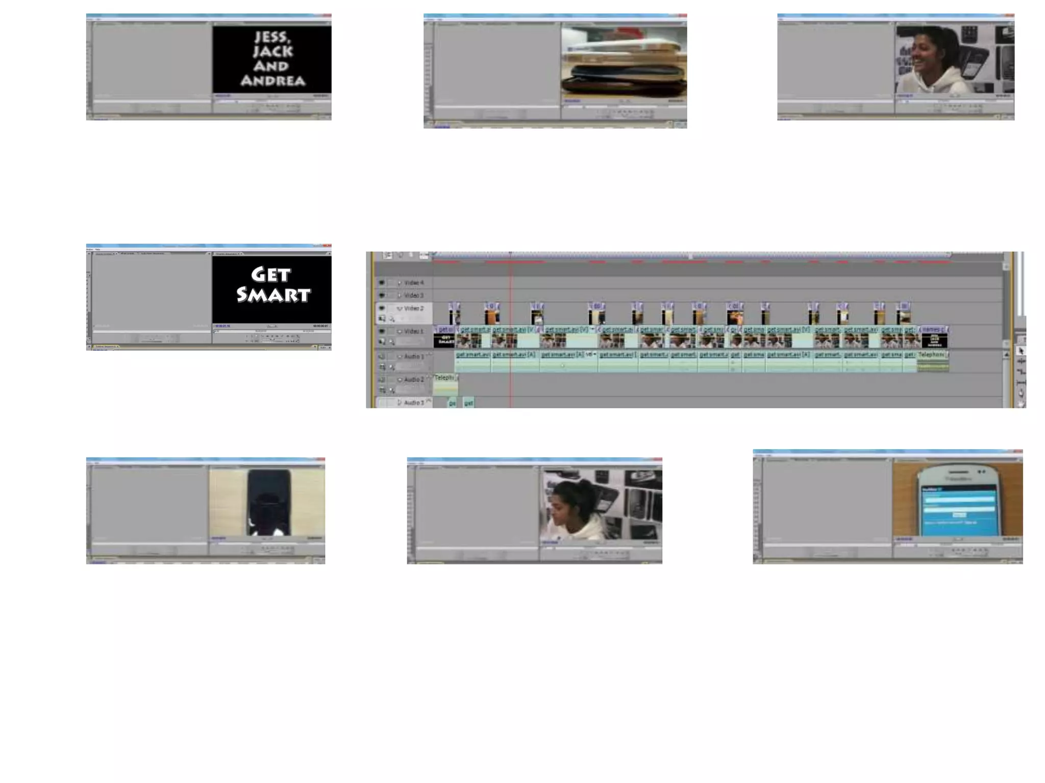Switch to Effect Controls tab in Get Smart window

click(x=128, y=253)
